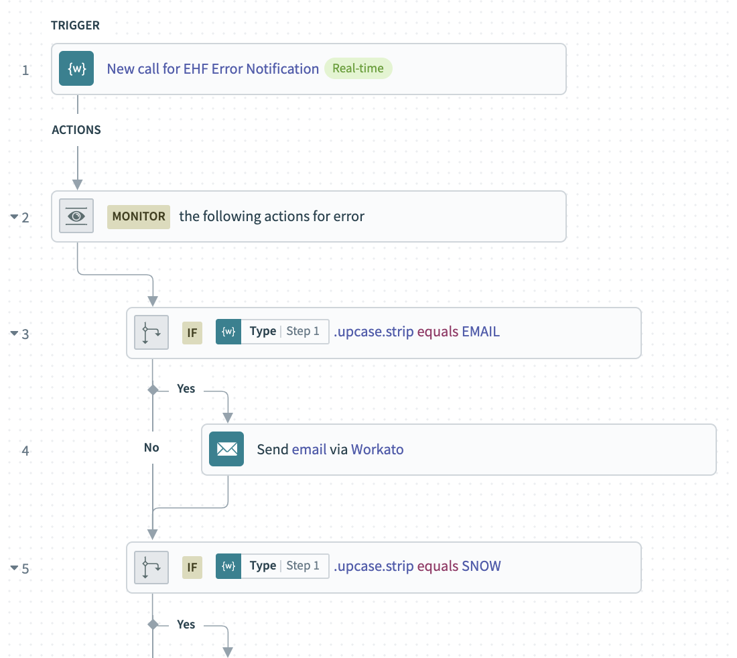737x658 pixels.
Task: Click the No branch label under step 3
Action: click(x=151, y=447)
